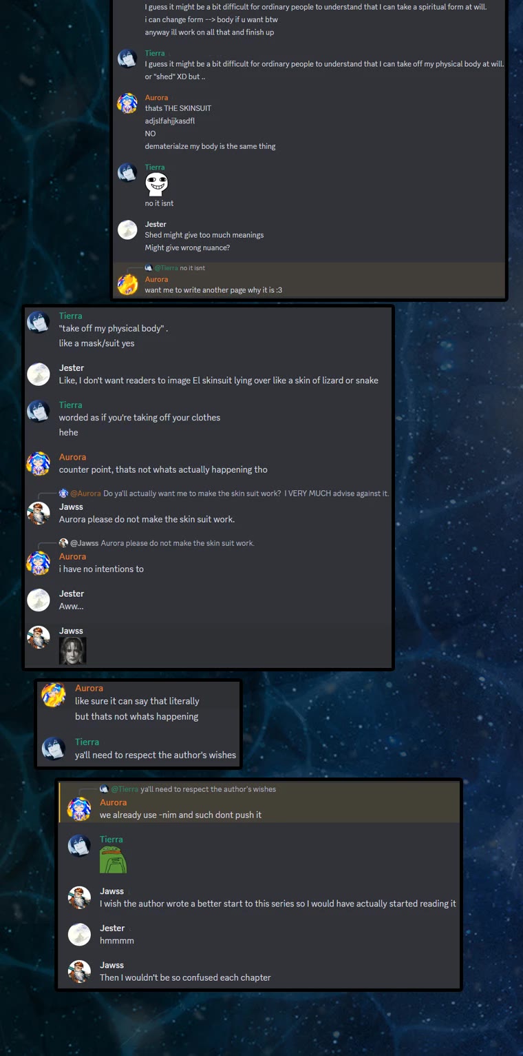The height and width of the screenshot is (1056, 523).
Task: Click the "@Tierra no it isnt" reply reference
Action: tap(175, 267)
